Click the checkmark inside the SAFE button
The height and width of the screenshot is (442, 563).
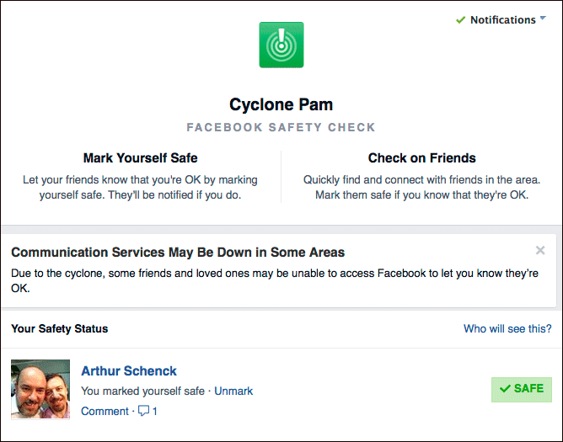click(505, 389)
